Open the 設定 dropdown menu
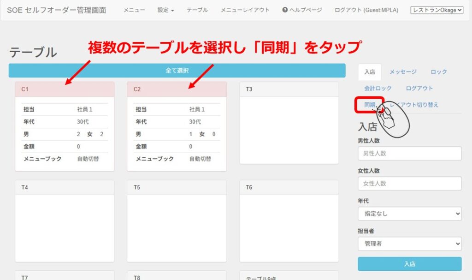This screenshot has height=280, width=472. tap(165, 10)
